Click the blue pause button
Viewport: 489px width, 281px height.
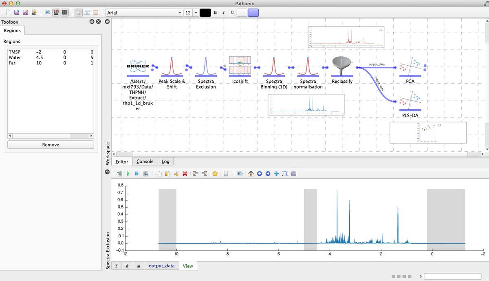[137, 174]
